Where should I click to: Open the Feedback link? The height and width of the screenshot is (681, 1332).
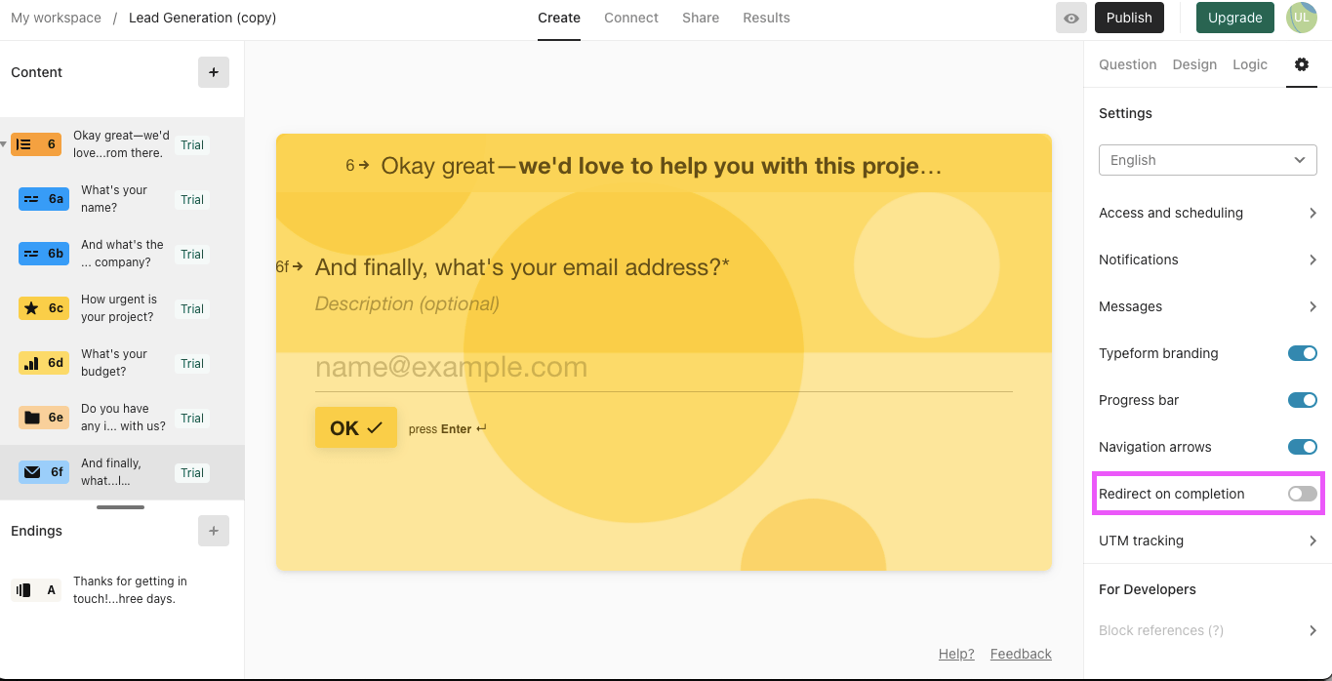pyautogui.click(x=1020, y=654)
